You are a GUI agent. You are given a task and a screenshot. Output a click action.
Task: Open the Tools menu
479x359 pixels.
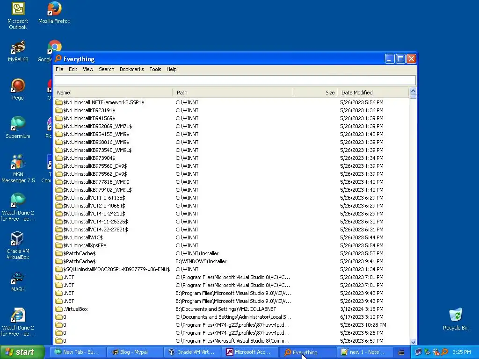click(155, 69)
